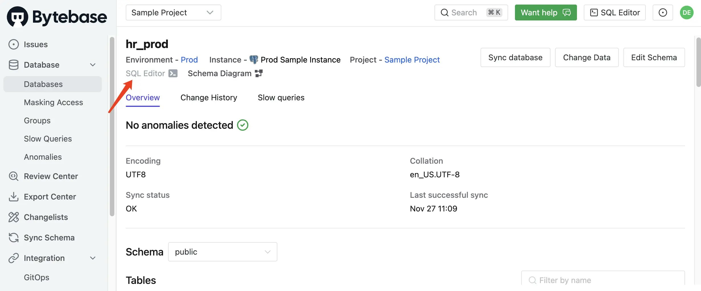701x291 pixels.
Task: Collapse the Database sidebar section
Action: click(93, 65)
